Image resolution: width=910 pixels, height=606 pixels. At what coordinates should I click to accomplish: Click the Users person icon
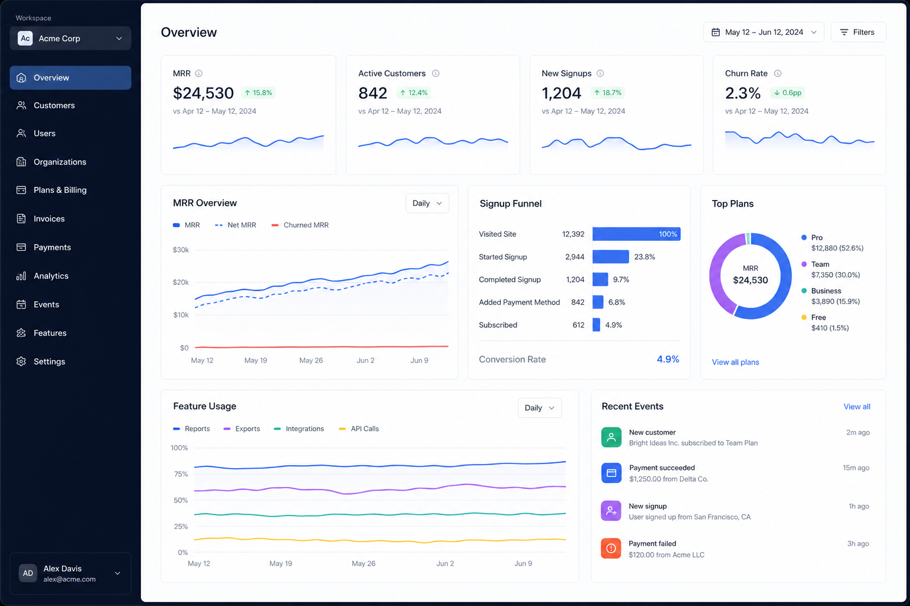click(x=21, y=133)
